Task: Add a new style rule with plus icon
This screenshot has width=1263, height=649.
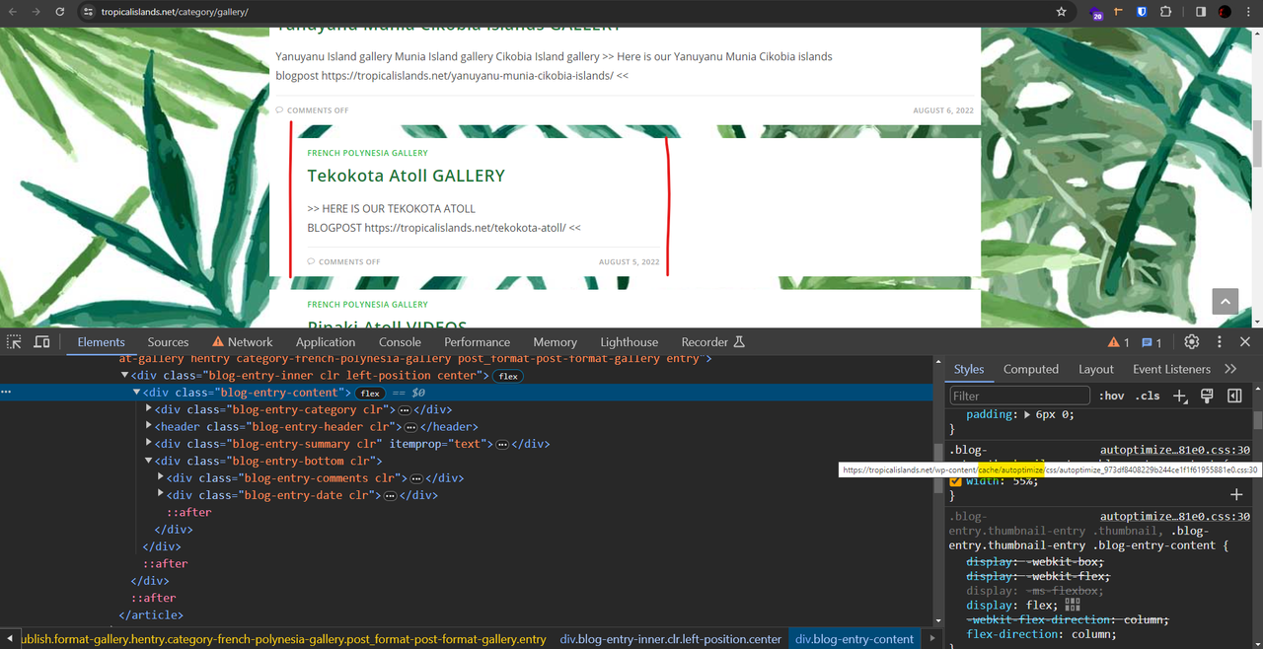Action: point(1180,396)
